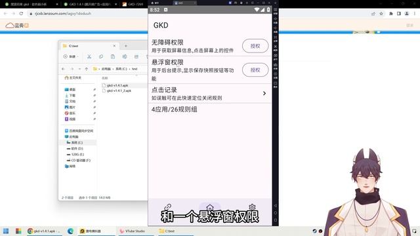The image size is (420, 236).
Task: Open Chrome profile avatar
Action: click(407, 14)
